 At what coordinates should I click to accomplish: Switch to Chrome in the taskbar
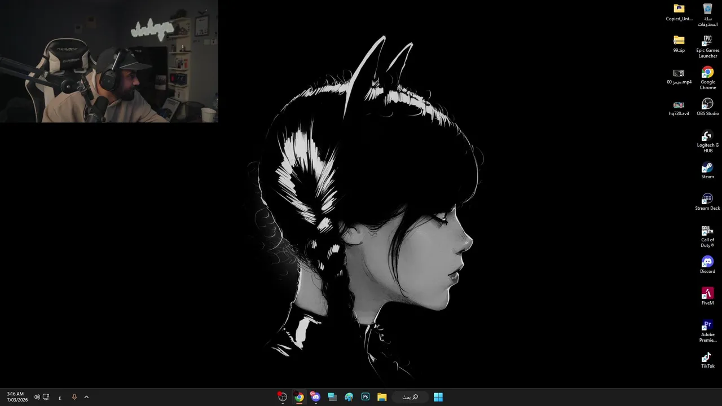tap(299, 397)
